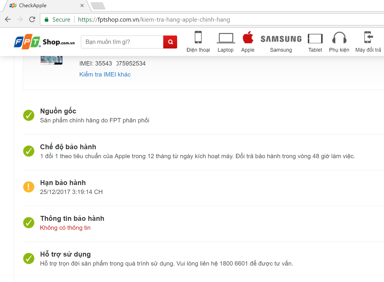Image resolution: width=384 pixels, height=282 pixels.
Task: Click the red 'Không có thông tin' text
Action: point(65,228)
